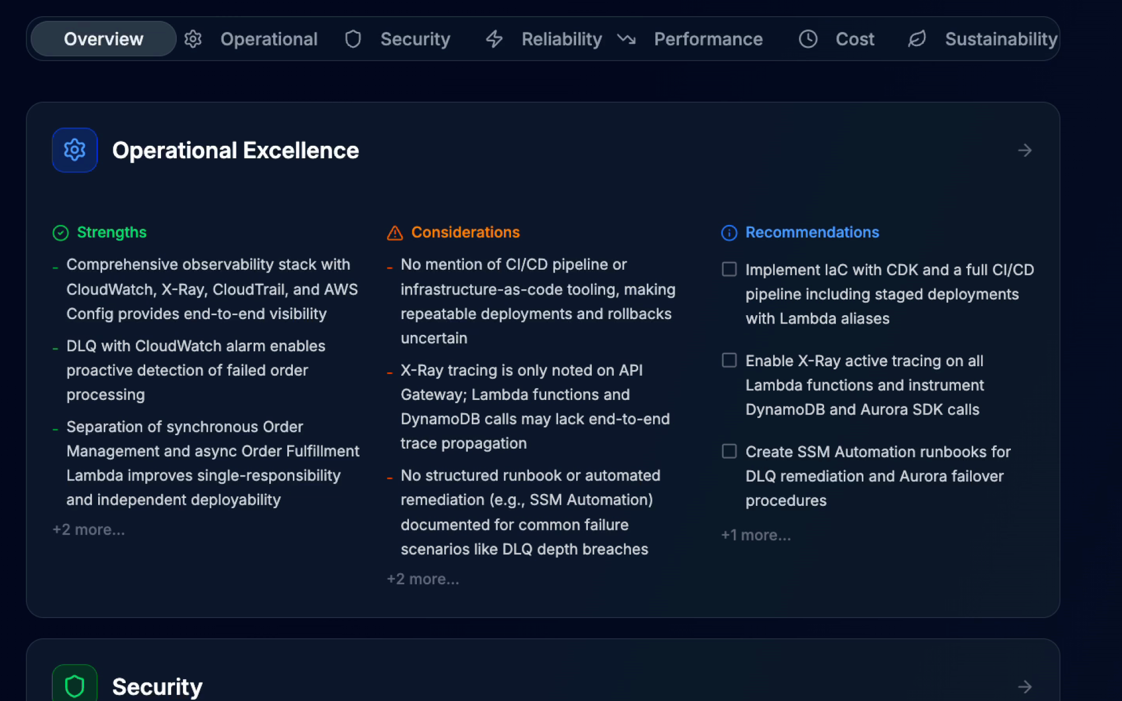The width and height of the screenshot is (1122, 701).
Task: Click the green checkmark Strengths icon
Action: click(61, 233)
